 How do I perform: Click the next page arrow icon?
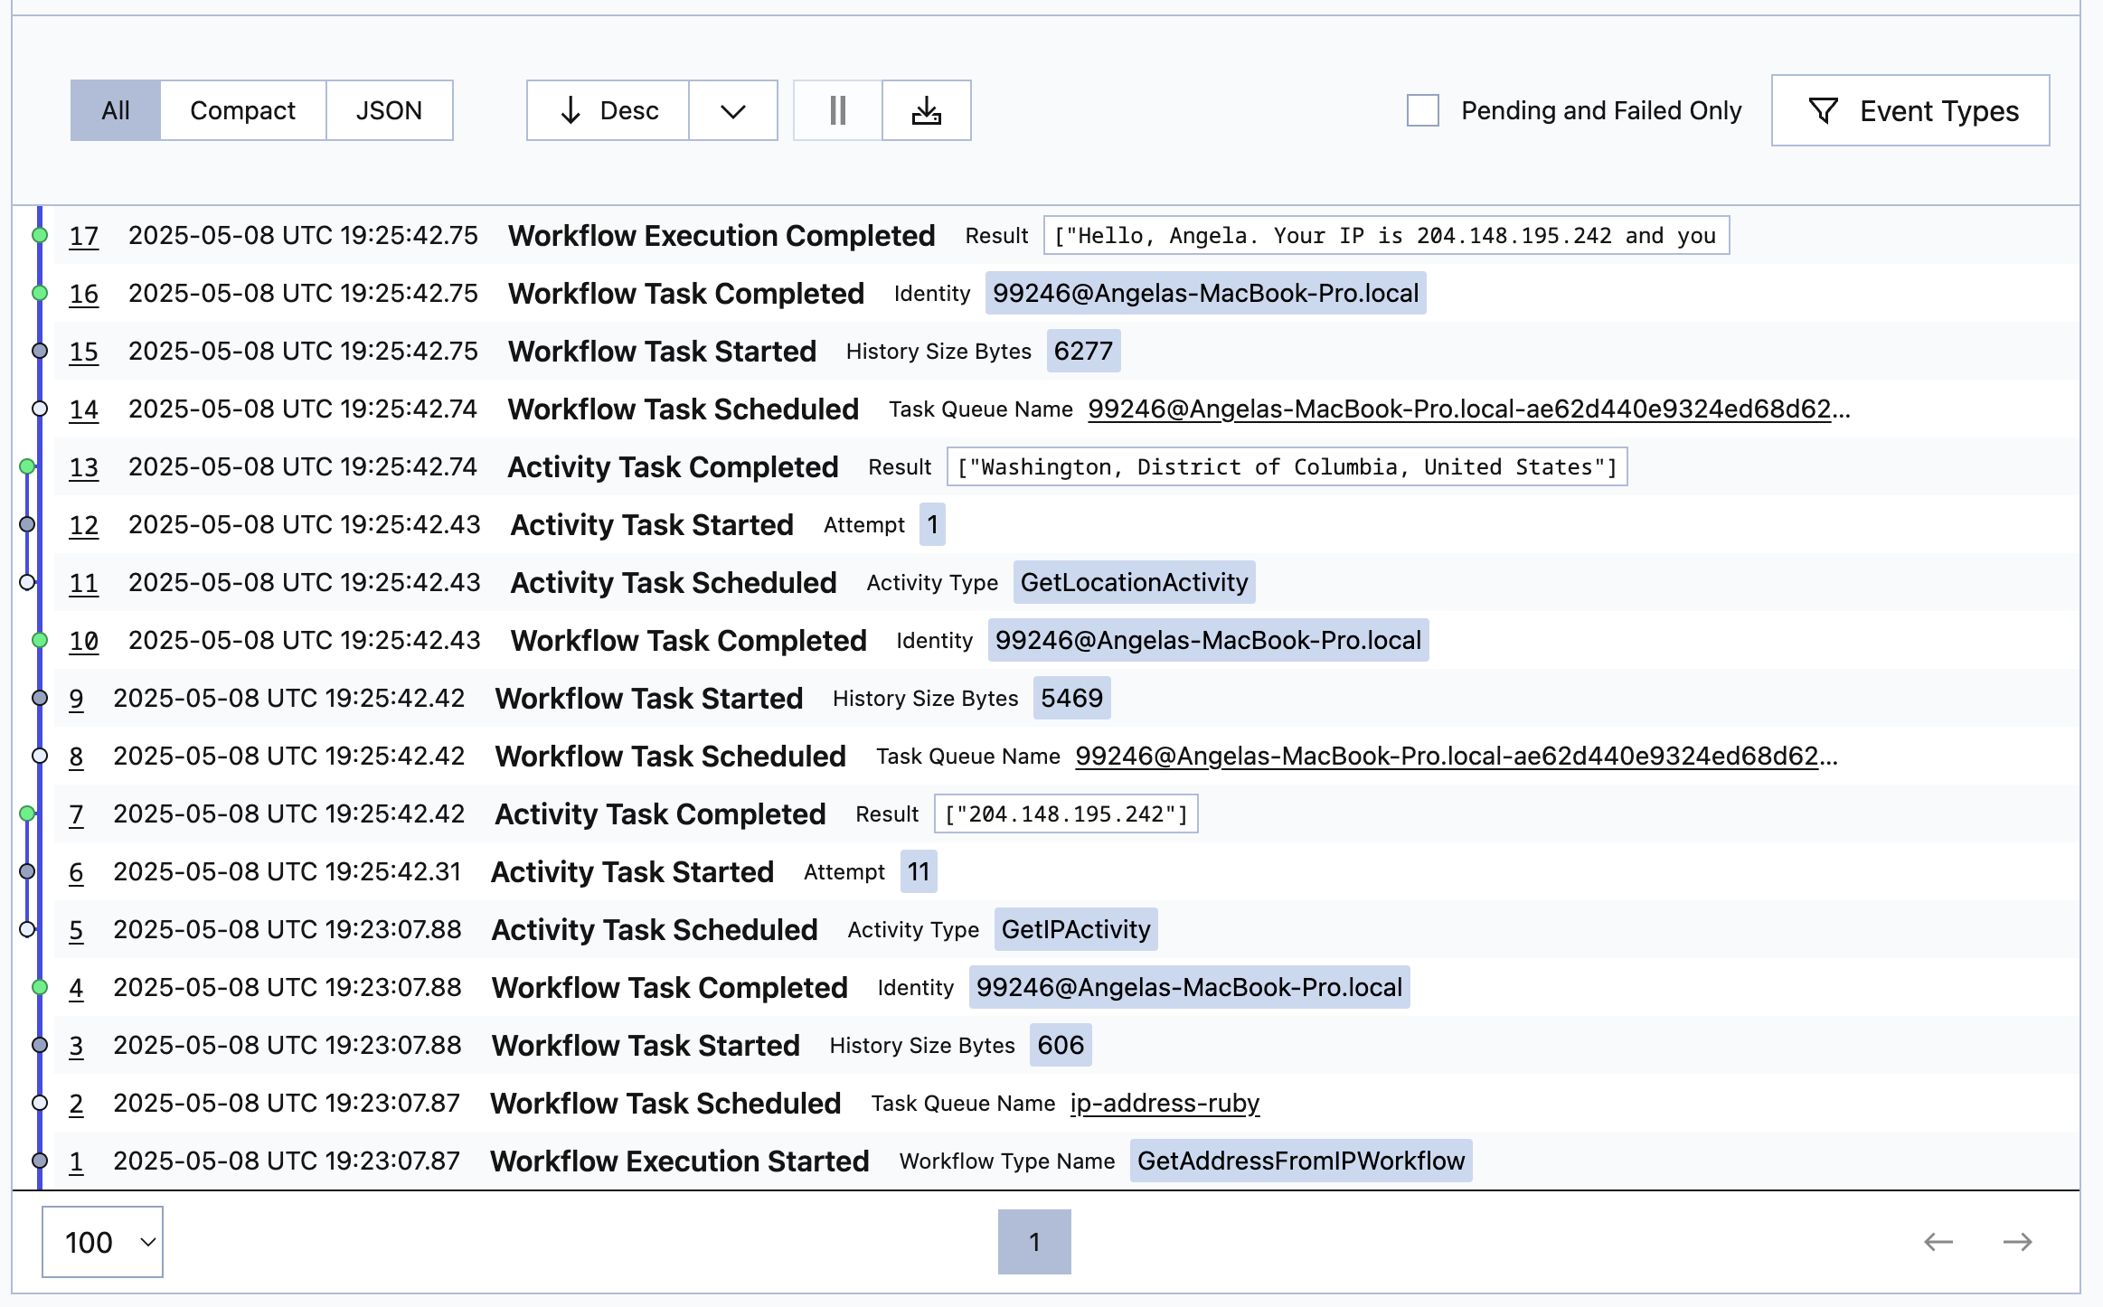pos(2017,1242)
